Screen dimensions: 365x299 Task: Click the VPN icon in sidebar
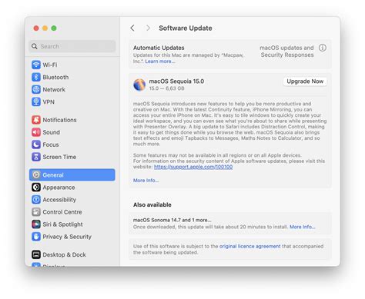36,101
